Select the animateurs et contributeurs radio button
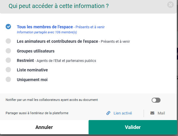The width and height of the screenshot is (178, 136). (8, 41)
